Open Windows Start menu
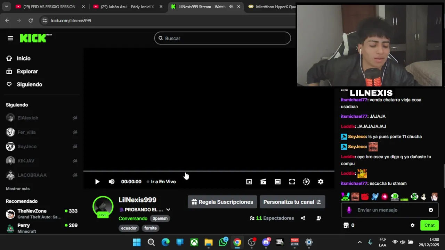Screen dimensions: 445x250 (x=137, y=242)
